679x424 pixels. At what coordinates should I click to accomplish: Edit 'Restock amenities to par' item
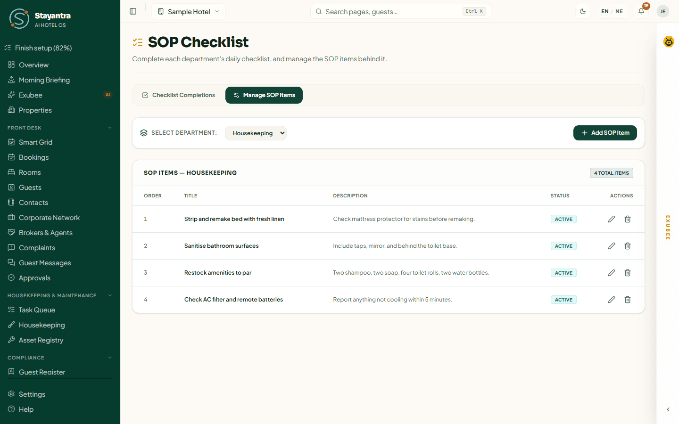[612, 273]
